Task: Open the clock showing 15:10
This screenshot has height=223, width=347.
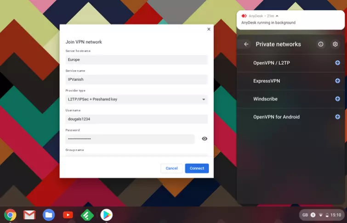Action: click(x=336, y=215)
